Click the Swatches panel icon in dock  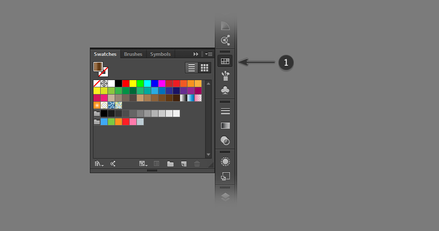click(225, 61)
